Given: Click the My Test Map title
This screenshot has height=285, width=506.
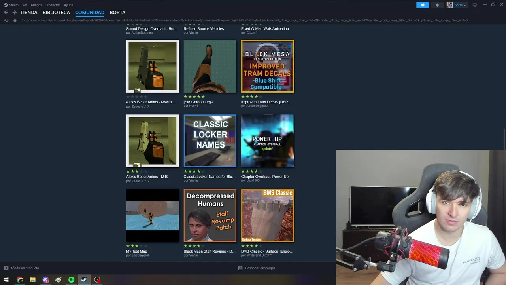Looking at the screenshot, I should pos(136,251).
